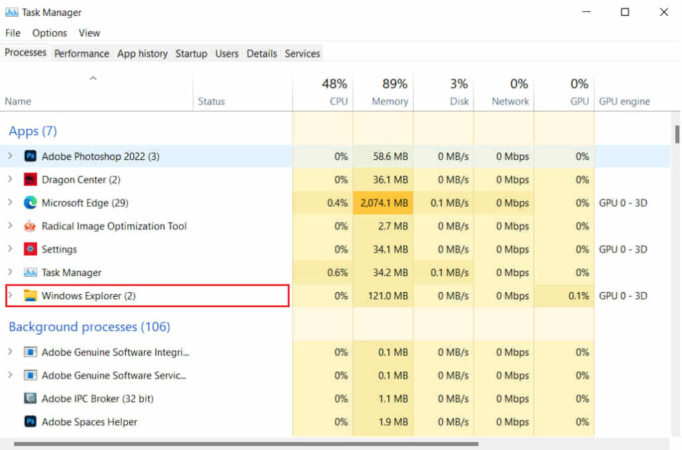Screen dimensions: 682x450
Task: Click the Task Manager process row icon
Action: [30, 273]
